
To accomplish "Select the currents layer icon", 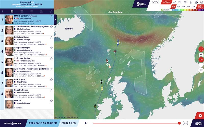I will coord(180,2).
